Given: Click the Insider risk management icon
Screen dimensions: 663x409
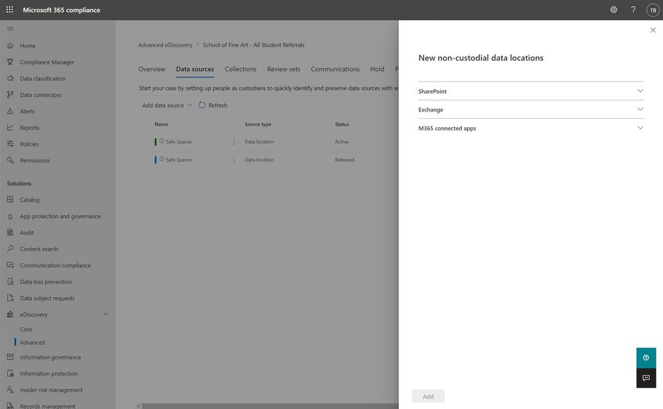Looking at the screenshot, I should click(11, 390).
